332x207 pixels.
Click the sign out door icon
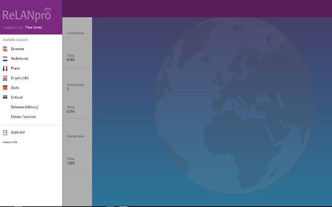point(5,132)
